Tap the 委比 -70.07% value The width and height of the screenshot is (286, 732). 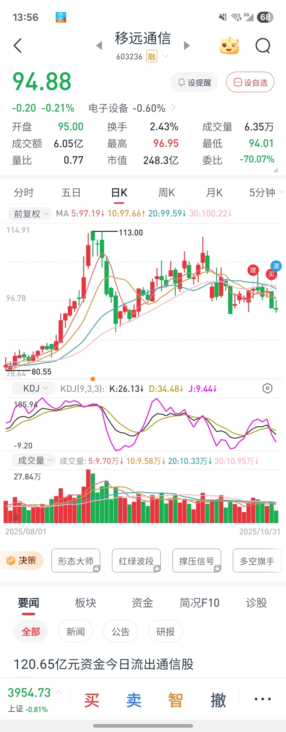[x=257, y=159]
